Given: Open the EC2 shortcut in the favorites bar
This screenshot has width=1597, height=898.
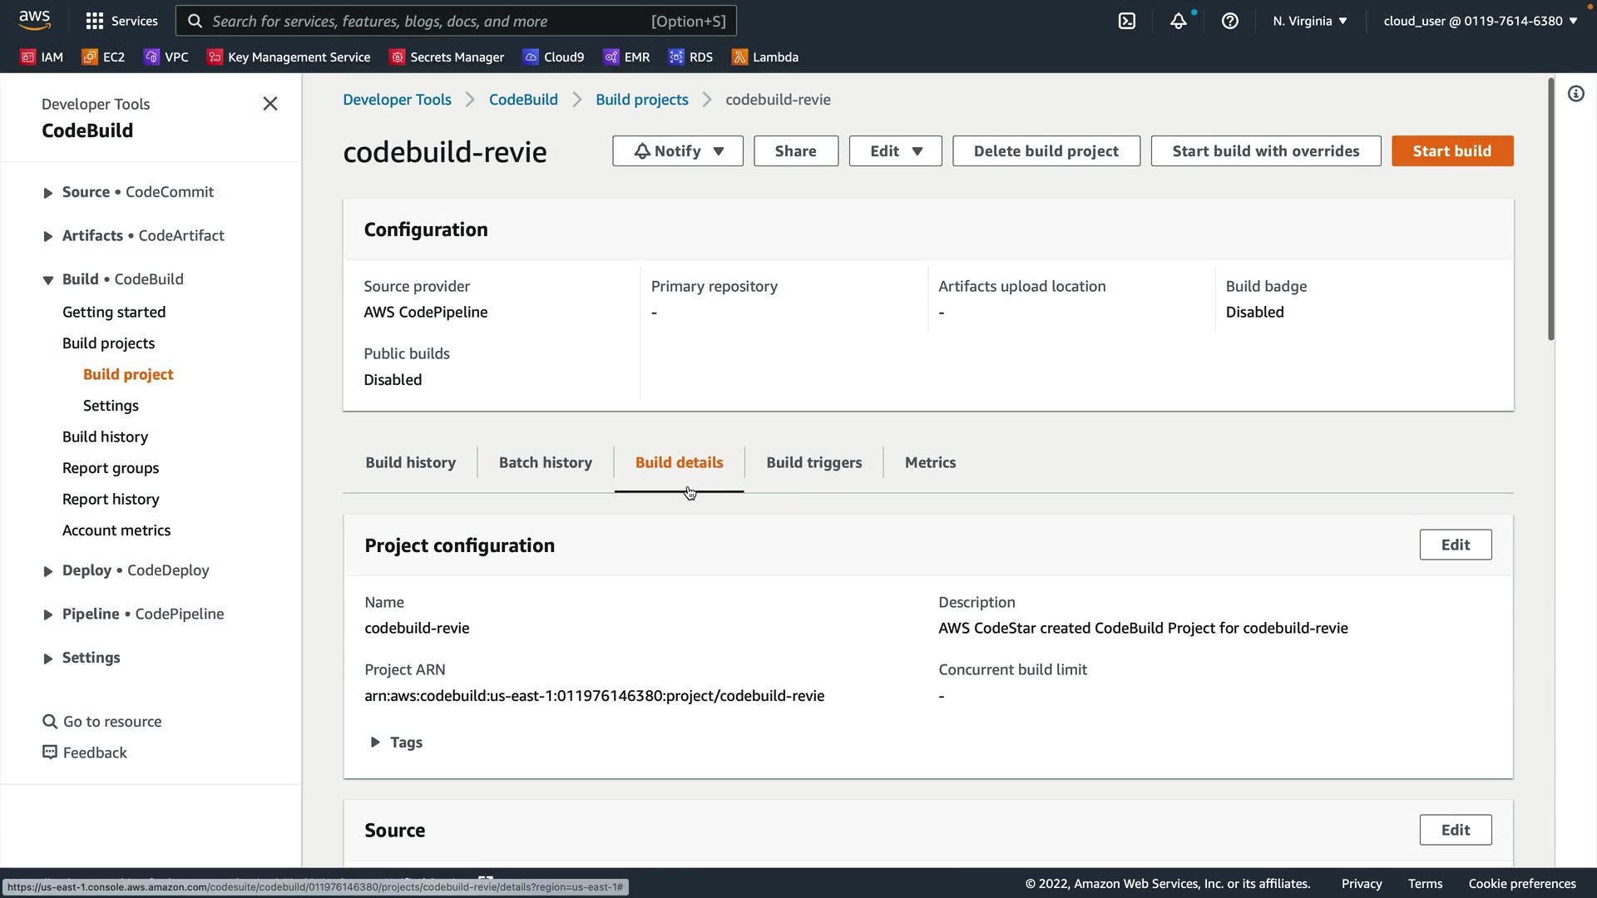Looking at the screenshot, I should point(104,57).
